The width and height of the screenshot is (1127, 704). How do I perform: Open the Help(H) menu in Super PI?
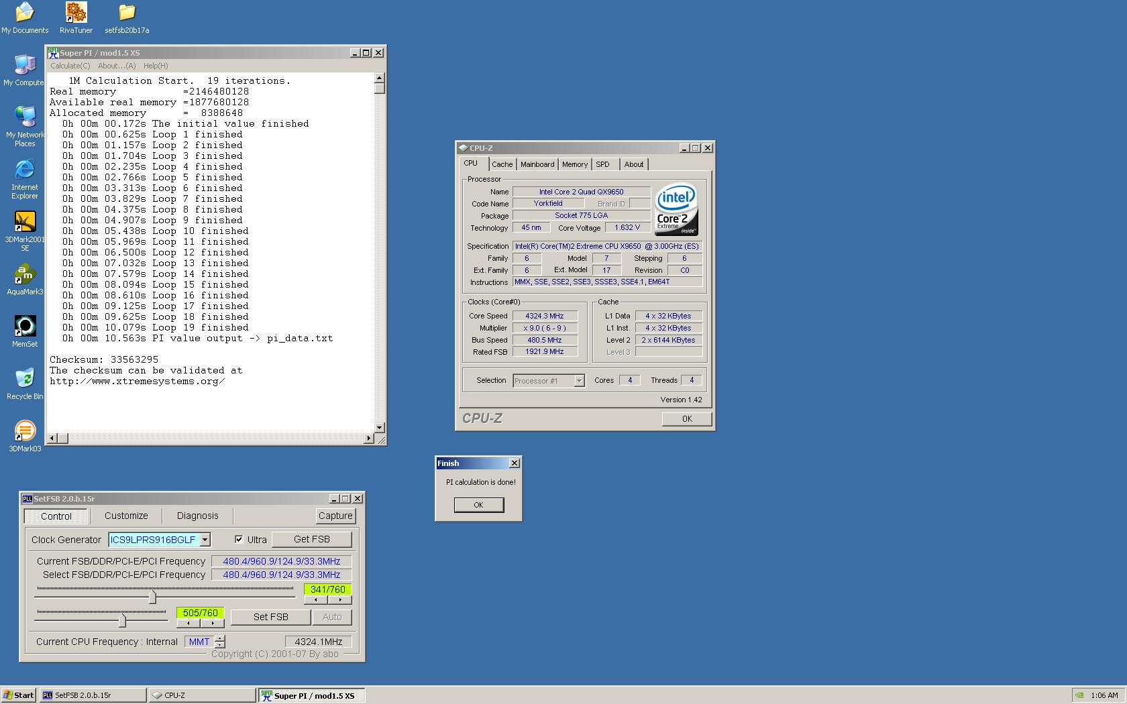coord(156,66)
